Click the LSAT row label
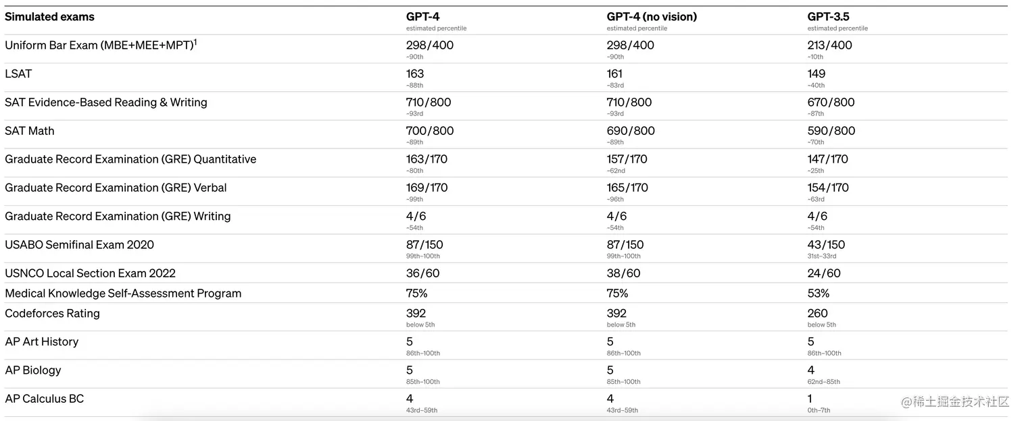The height and width of the screenshot is (421, 1022). 18,74
